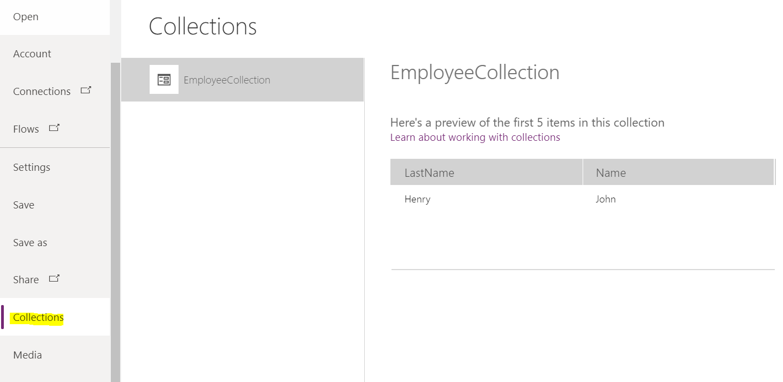Click the Connections external-link icon

pyautogui.click(x=86, y=90)
